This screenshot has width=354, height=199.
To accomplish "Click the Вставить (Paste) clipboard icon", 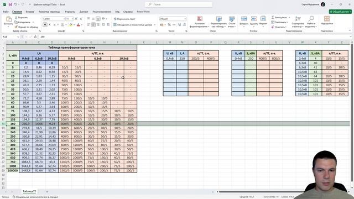I will pos(9,19).
